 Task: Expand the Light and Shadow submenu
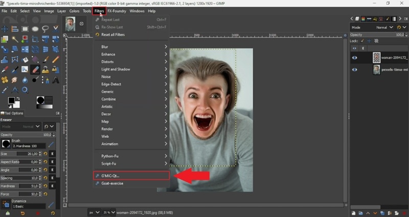(131, 69)
